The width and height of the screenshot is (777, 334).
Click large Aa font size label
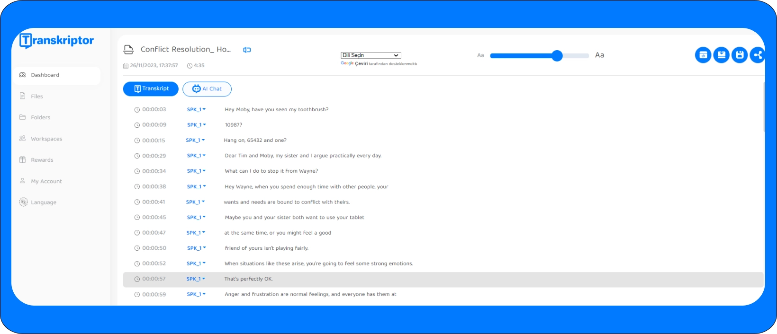[599, 55]
